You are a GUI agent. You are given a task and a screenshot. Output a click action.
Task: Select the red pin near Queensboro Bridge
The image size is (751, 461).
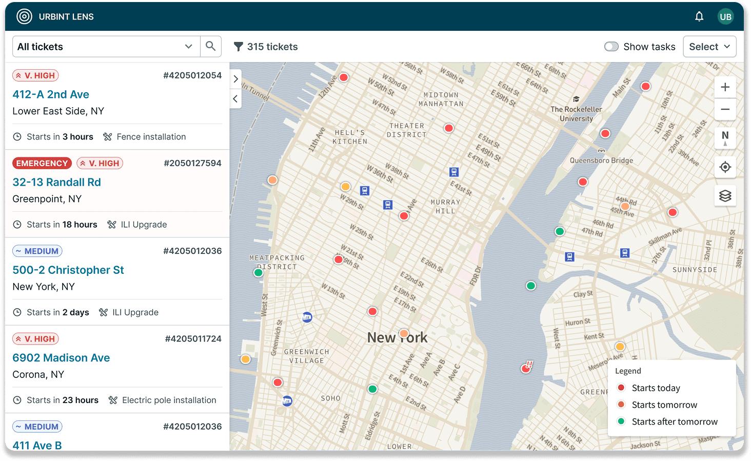coord(605,133)
